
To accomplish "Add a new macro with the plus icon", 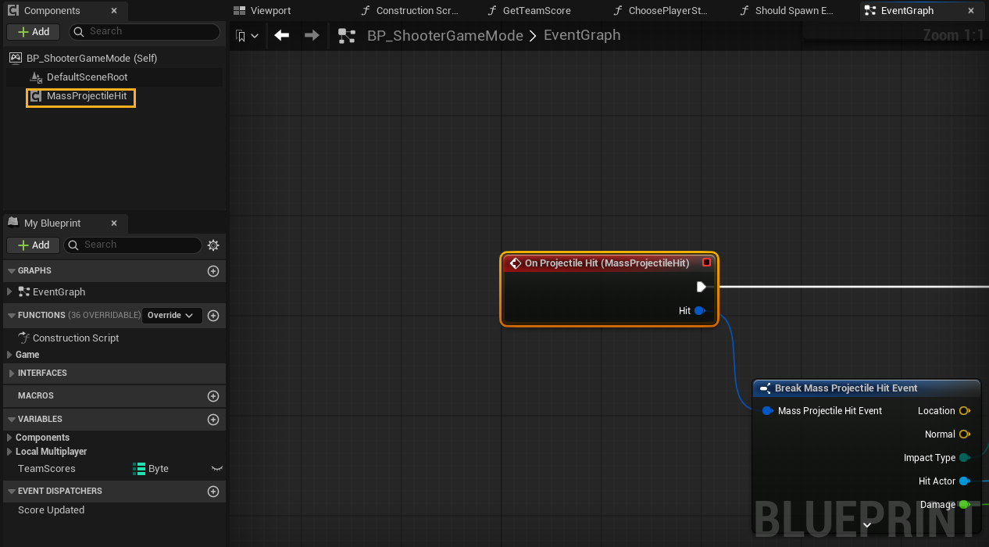I will pyautogui.click(x=213, y=396).
